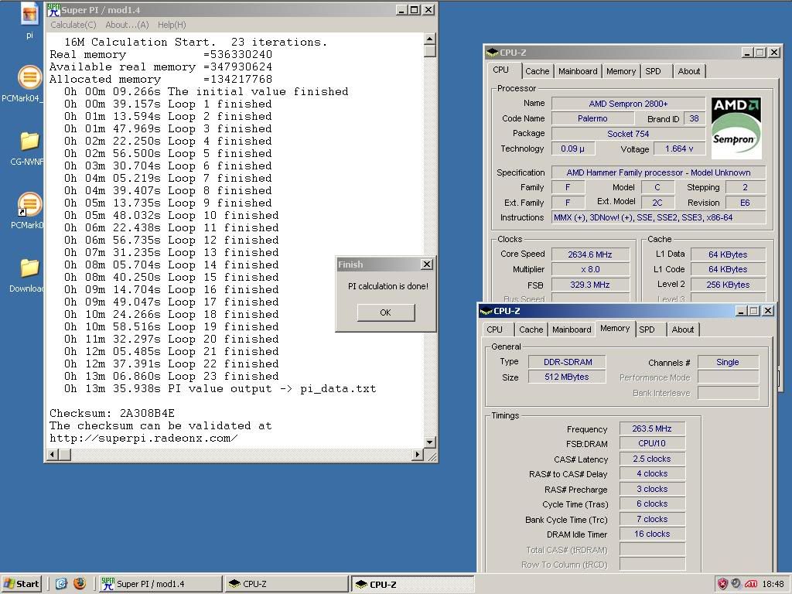
Task: Click Super PI vertical scrollbar up arrow
Action: click(x=429, y=39)
